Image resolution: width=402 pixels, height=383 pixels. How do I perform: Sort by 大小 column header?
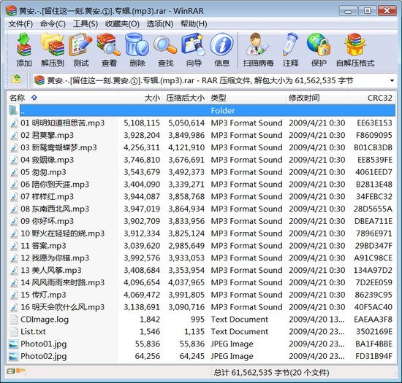click(140, 98)
